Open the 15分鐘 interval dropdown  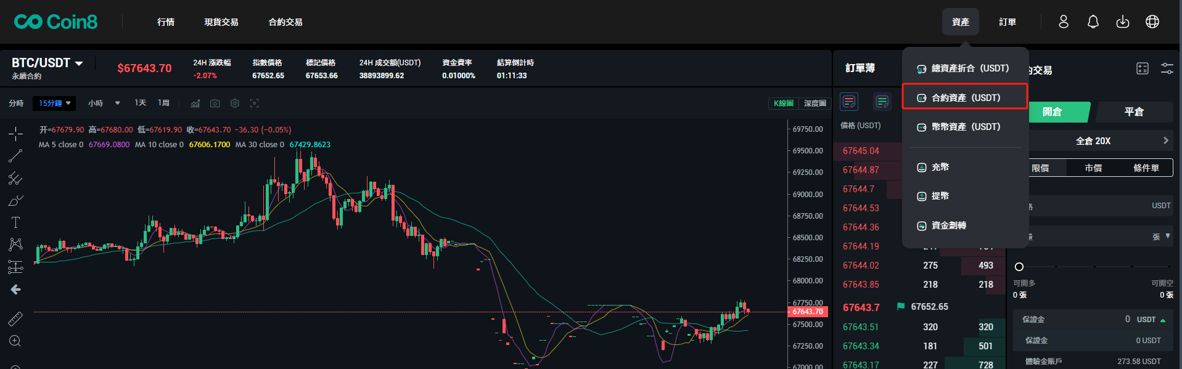pos(54,103)
